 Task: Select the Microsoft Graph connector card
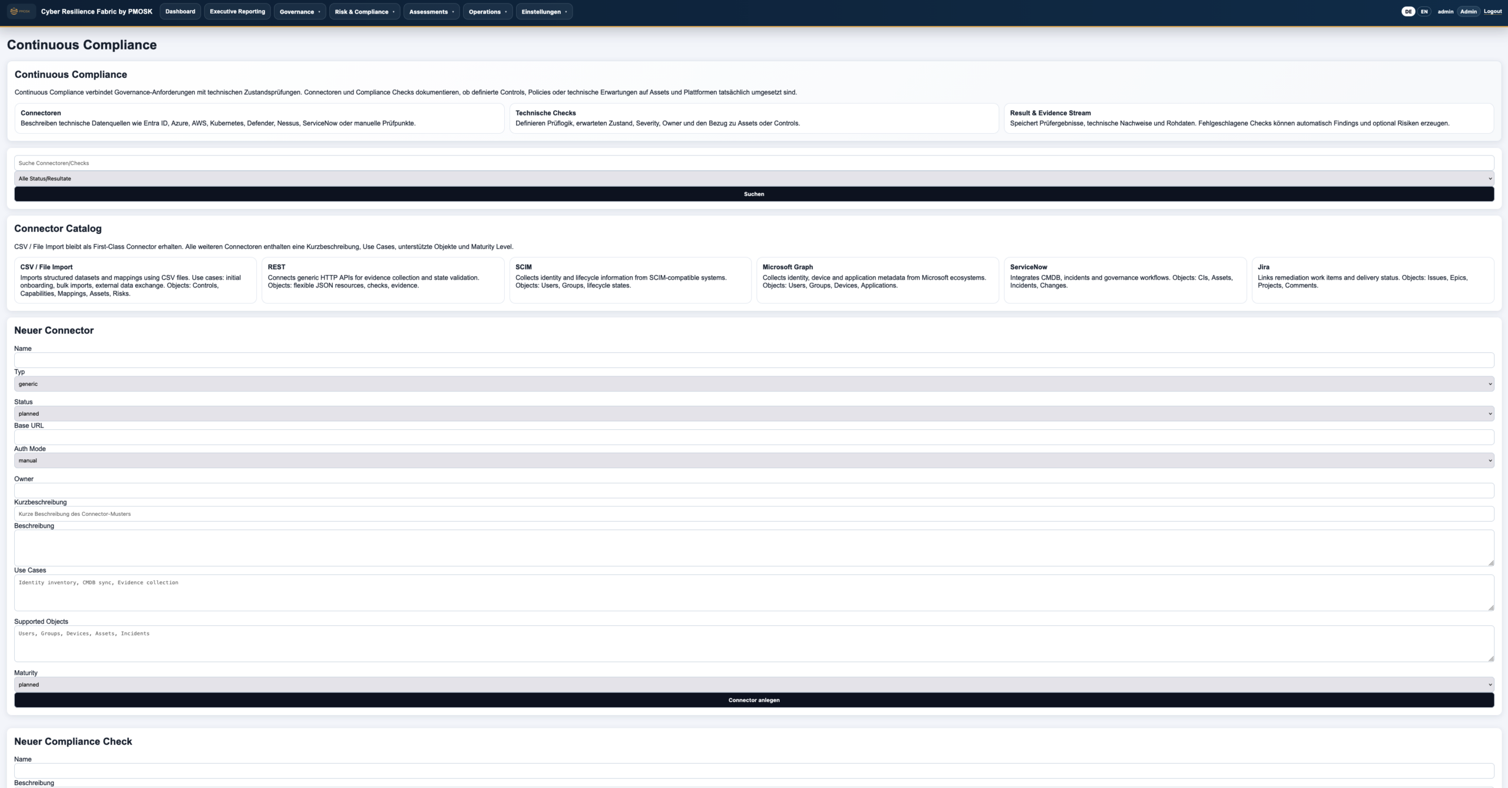(878, 280)
